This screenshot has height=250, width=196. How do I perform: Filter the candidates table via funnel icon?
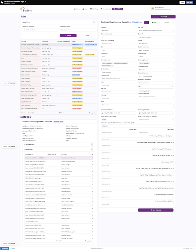pos(85,241)
